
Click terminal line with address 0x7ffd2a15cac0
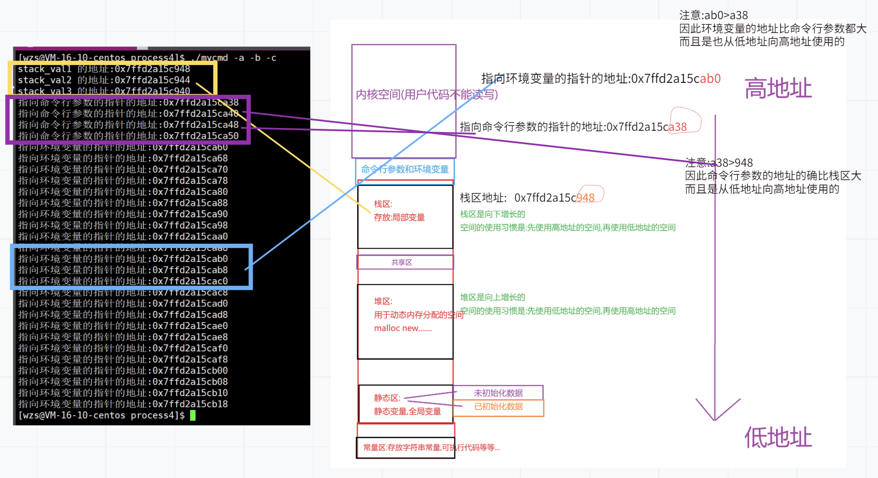click(123, 281)
